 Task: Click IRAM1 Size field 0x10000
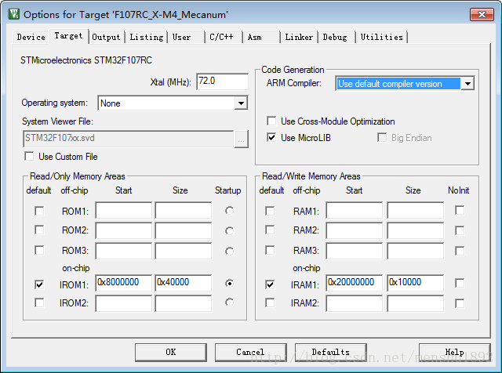coord(416,283)
